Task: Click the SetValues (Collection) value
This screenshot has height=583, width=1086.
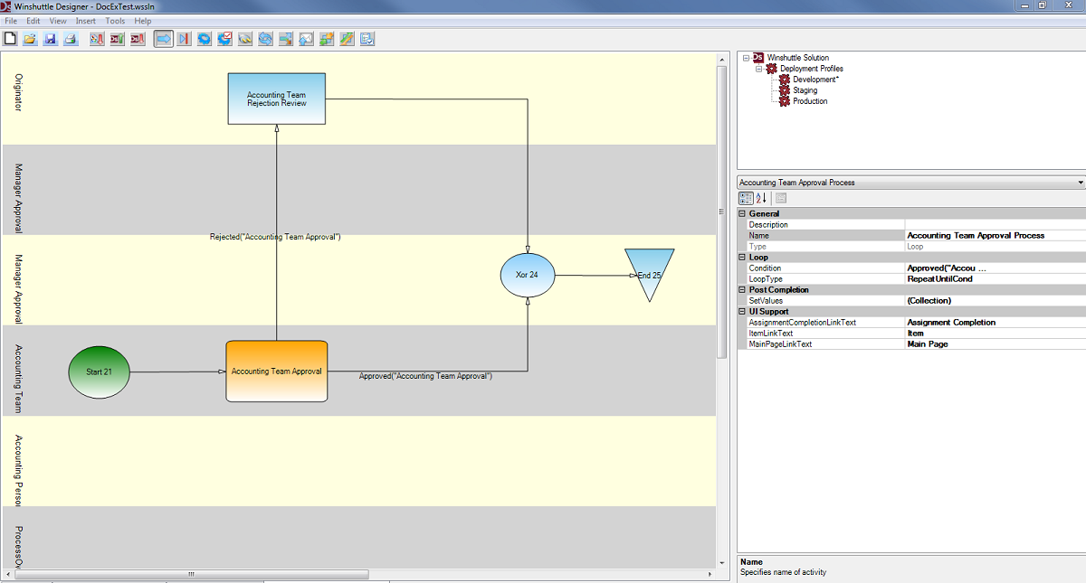Action: (x=995, y=301)
